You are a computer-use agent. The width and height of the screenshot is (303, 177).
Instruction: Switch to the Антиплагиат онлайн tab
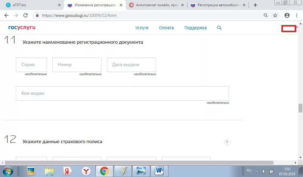coord(155,5)
